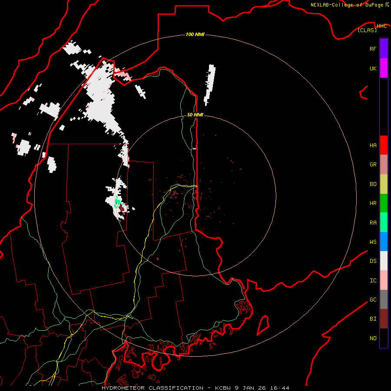Click the 50 NMI range ring label
Screen dimensions: 391x391
click(x=195, y=115)
